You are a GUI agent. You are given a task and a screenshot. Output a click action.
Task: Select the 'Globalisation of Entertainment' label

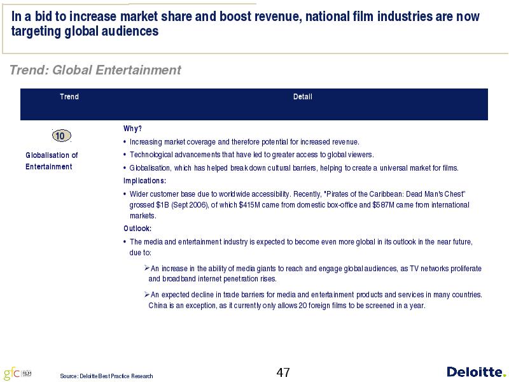click(52, 161)
